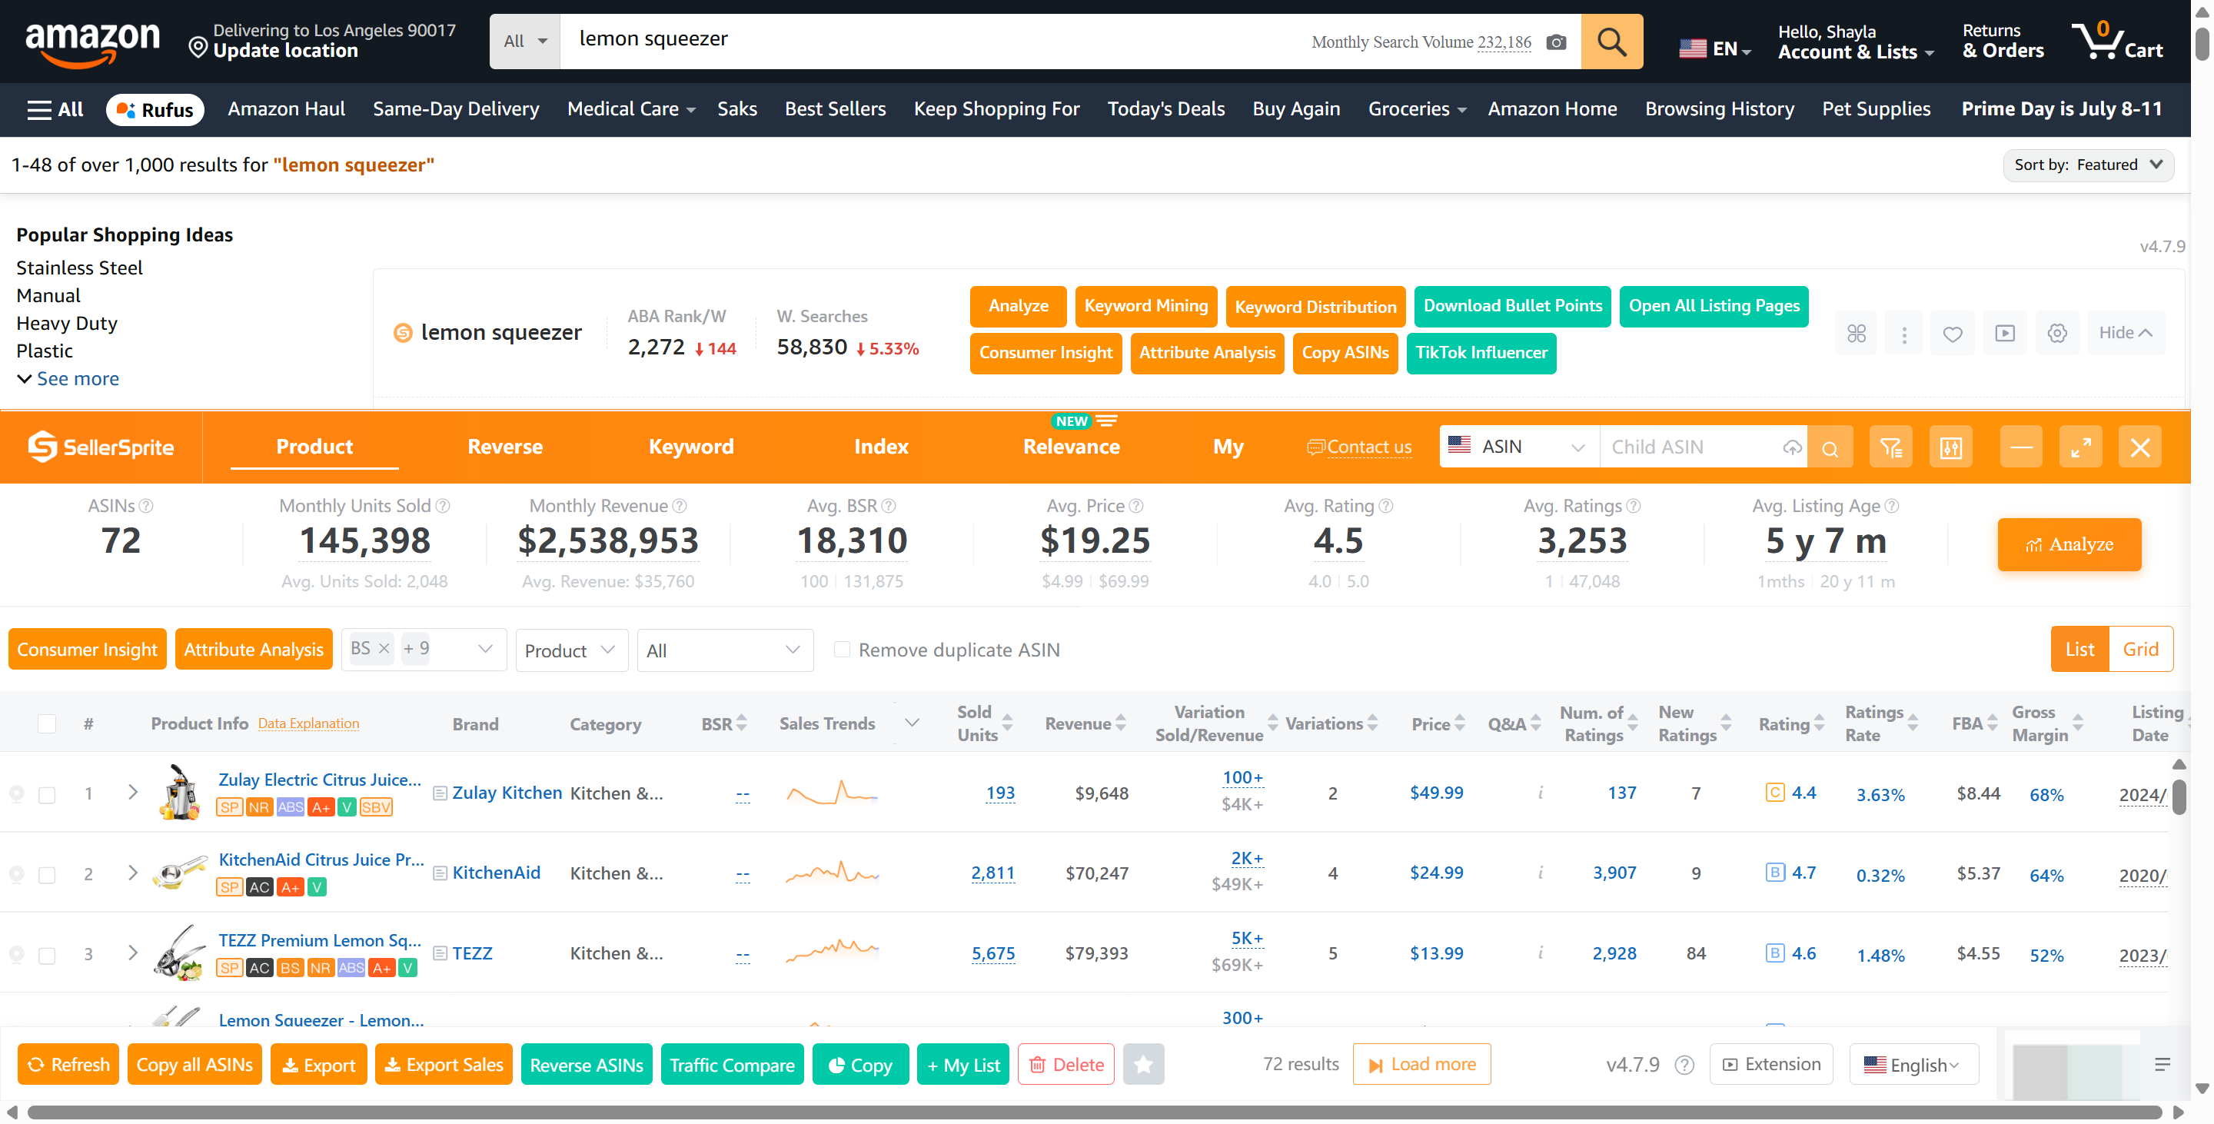2214x1124 pixels.
Task: Click the SellerSprite logo
Action: tap(101, 447)
